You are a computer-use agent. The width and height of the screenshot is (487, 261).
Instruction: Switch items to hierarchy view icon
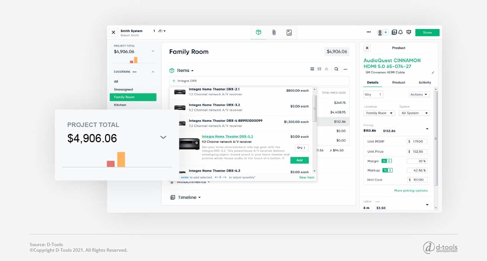tap(326, 69)
